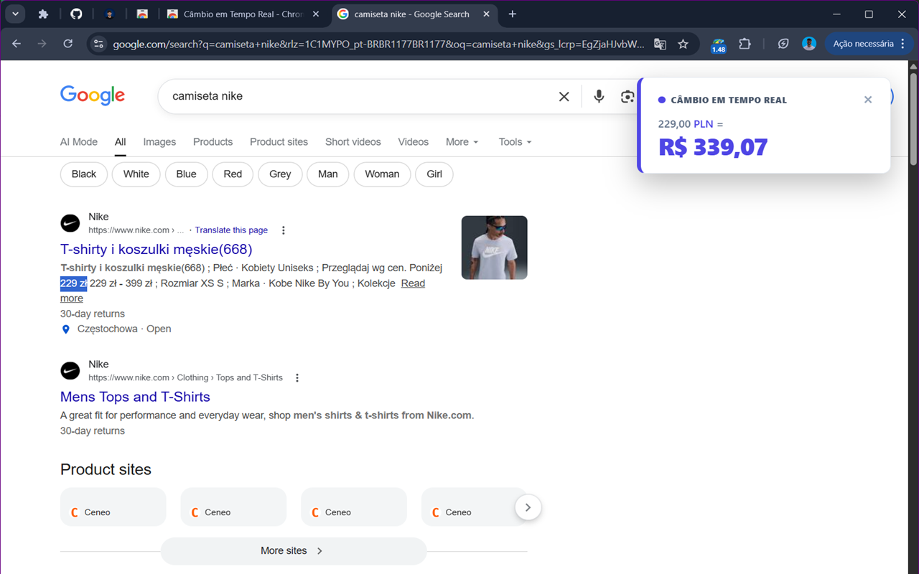The width and height of the screenshot is (919, 574).
Task: Switch to AI Mode results
Action: click(x=79, y=142)
